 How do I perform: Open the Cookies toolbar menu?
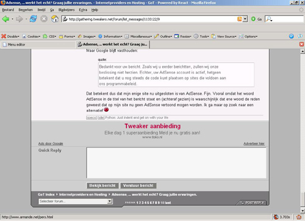(31, 37)
